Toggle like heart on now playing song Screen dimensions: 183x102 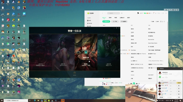pyautogui.click(x=106, y=84)
